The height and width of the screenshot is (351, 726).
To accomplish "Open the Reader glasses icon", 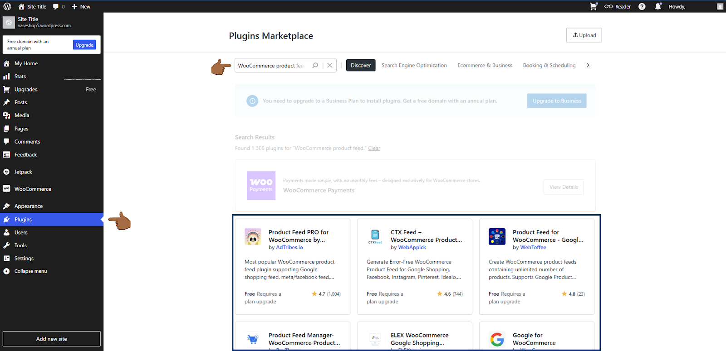I will [608, 6].
